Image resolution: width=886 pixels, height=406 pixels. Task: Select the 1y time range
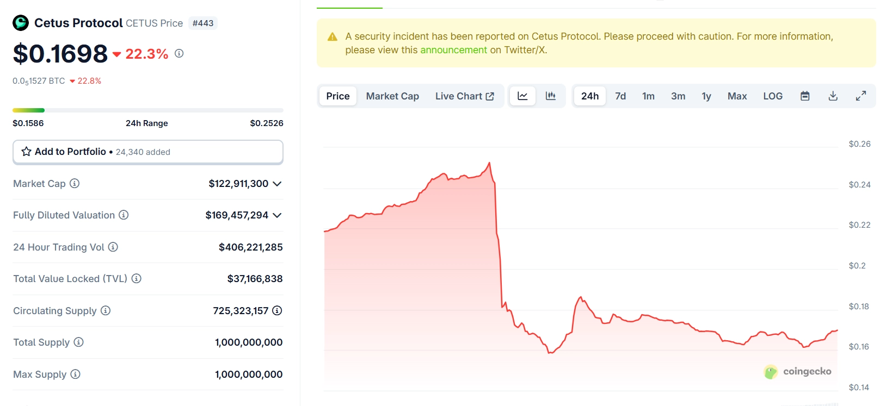point(706,96)
